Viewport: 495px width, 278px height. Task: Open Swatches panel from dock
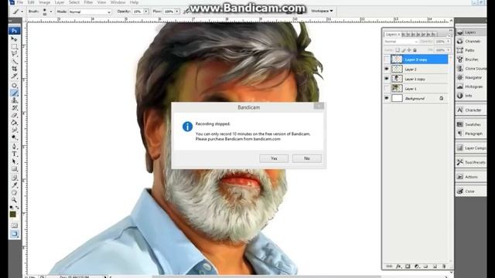tap(469, 124)
